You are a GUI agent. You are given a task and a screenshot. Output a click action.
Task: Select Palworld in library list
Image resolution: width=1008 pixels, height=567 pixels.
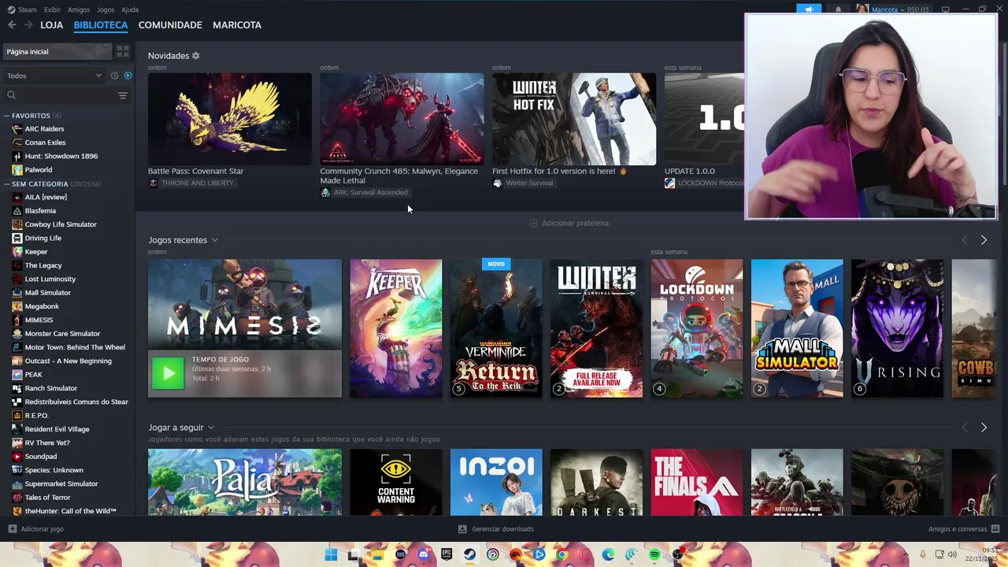[38, 170]
